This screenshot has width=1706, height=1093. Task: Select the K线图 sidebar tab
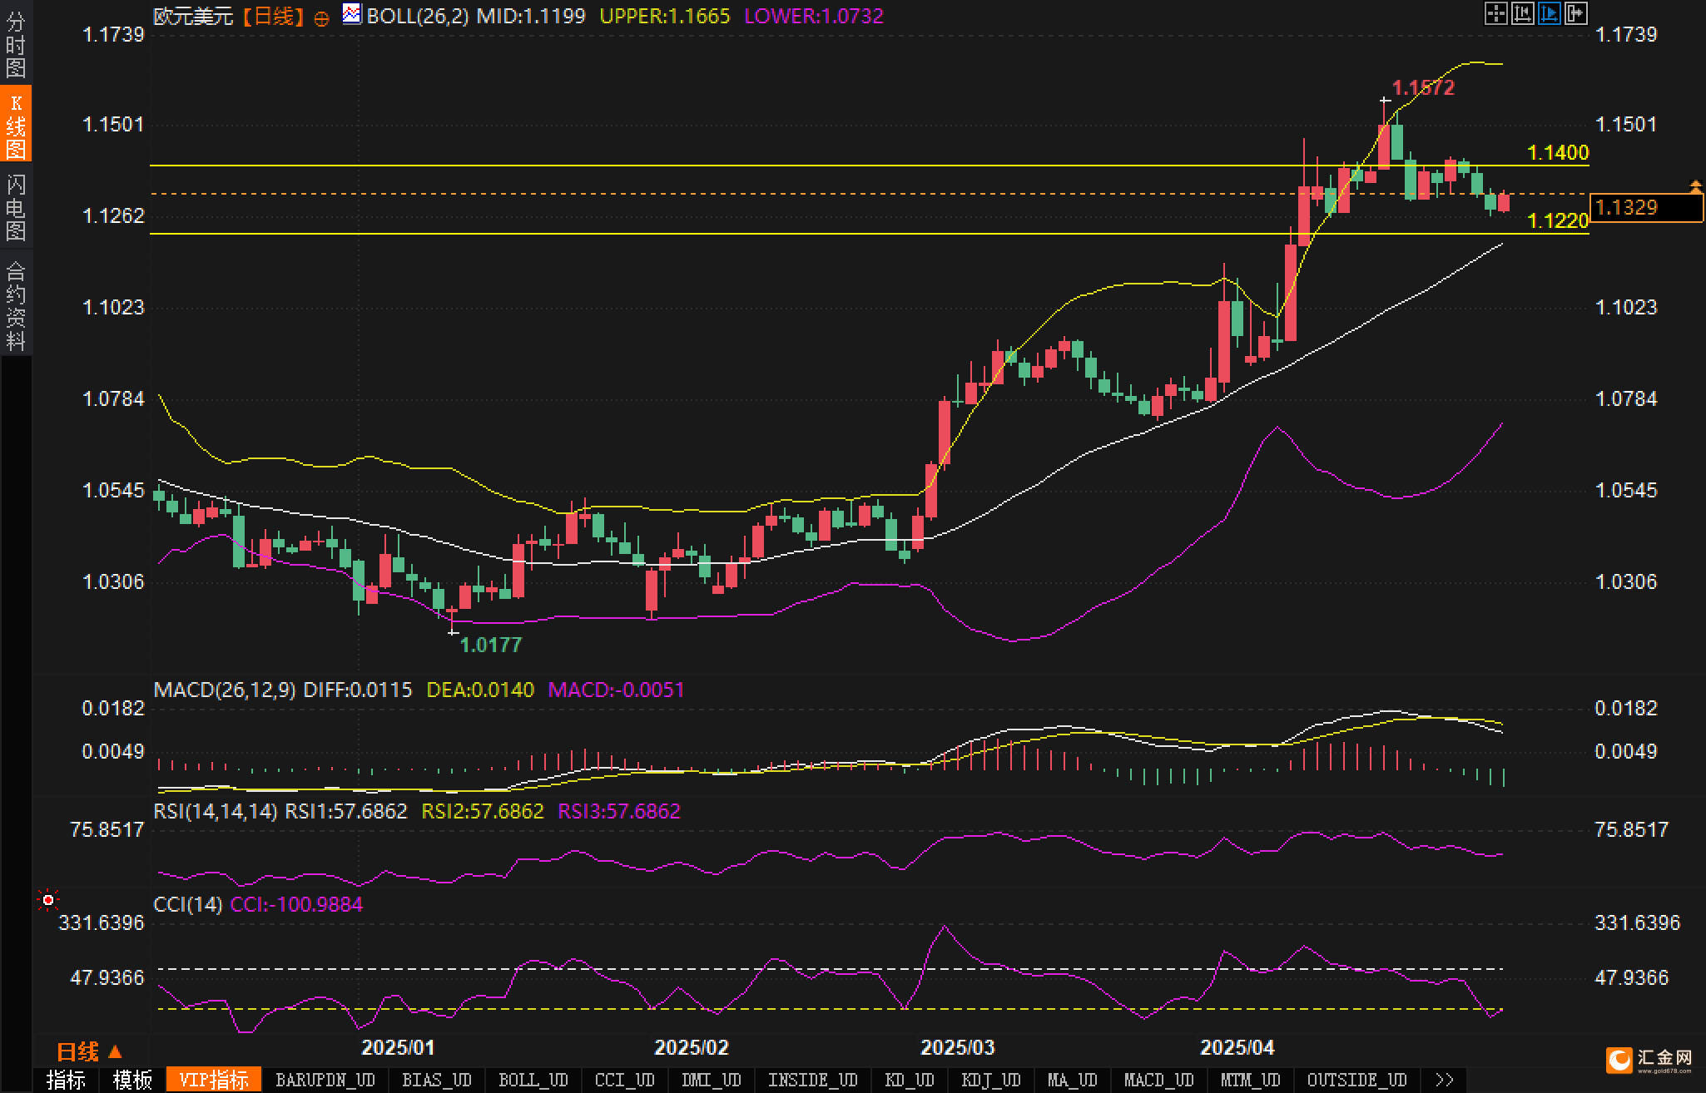click(x=16, y=125)
